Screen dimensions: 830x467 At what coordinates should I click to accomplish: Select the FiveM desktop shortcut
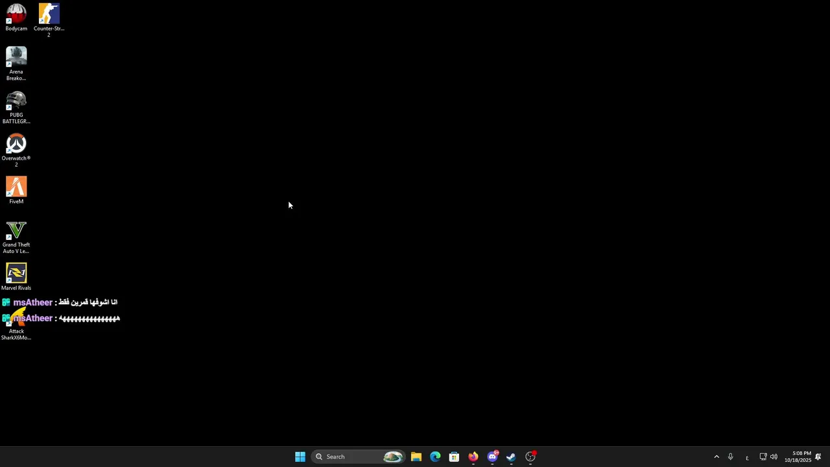coord(16,191)
